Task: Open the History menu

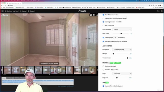Action: tap(18, 1)
